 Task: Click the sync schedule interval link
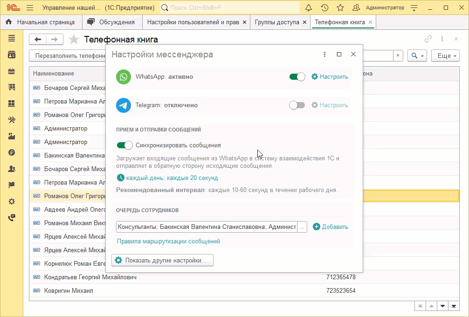pyautogui.click(x=172, y=178)
